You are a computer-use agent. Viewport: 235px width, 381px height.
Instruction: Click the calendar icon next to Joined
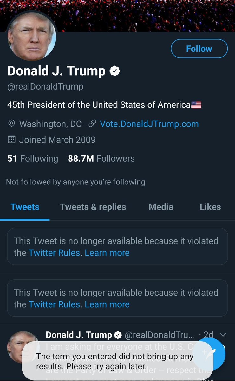pos(11,140)
